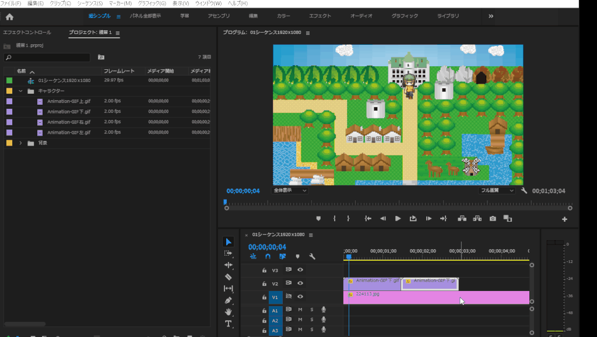
Task: Toggle lock on track V3
Action: [264, 270]
